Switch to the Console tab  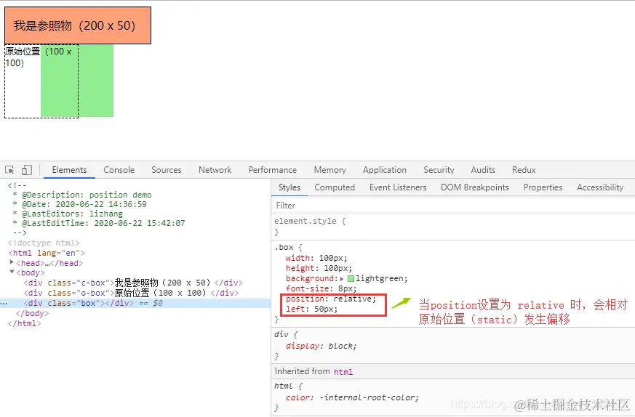[x=119, y=170]
